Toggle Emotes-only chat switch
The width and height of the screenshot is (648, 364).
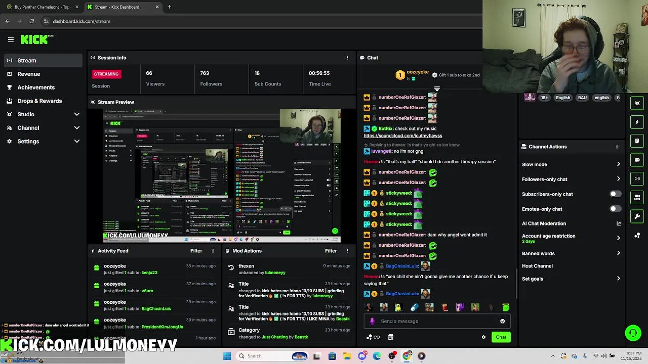615,209
